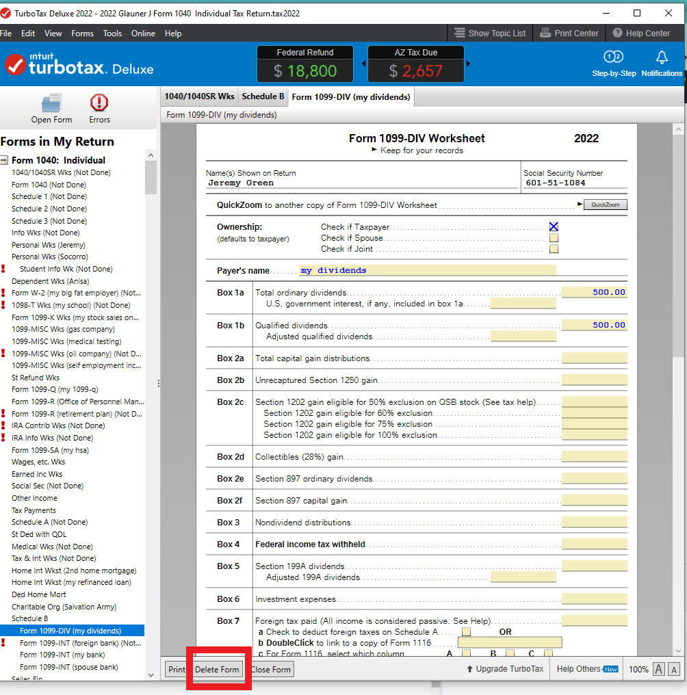Open the File menu
This screenshot has width=687, height=695.
[x=5, y=34]
